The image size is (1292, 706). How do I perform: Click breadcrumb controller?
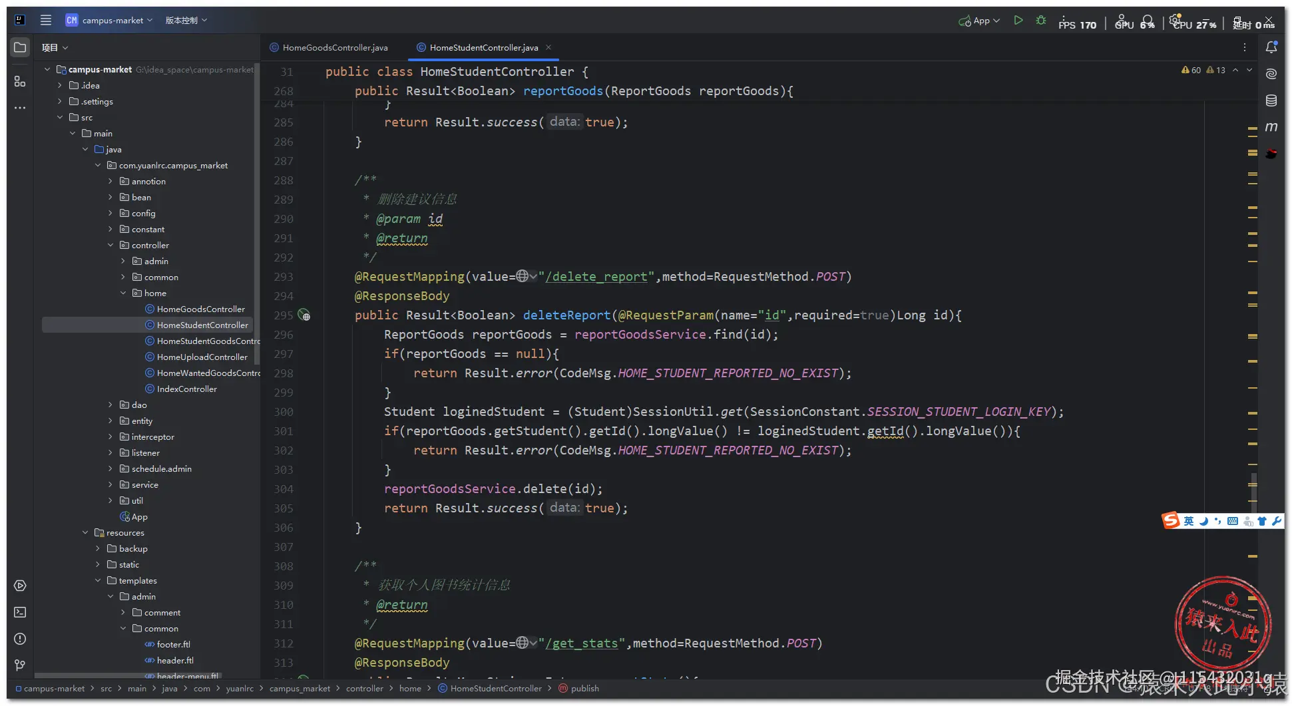coord(365,688)
